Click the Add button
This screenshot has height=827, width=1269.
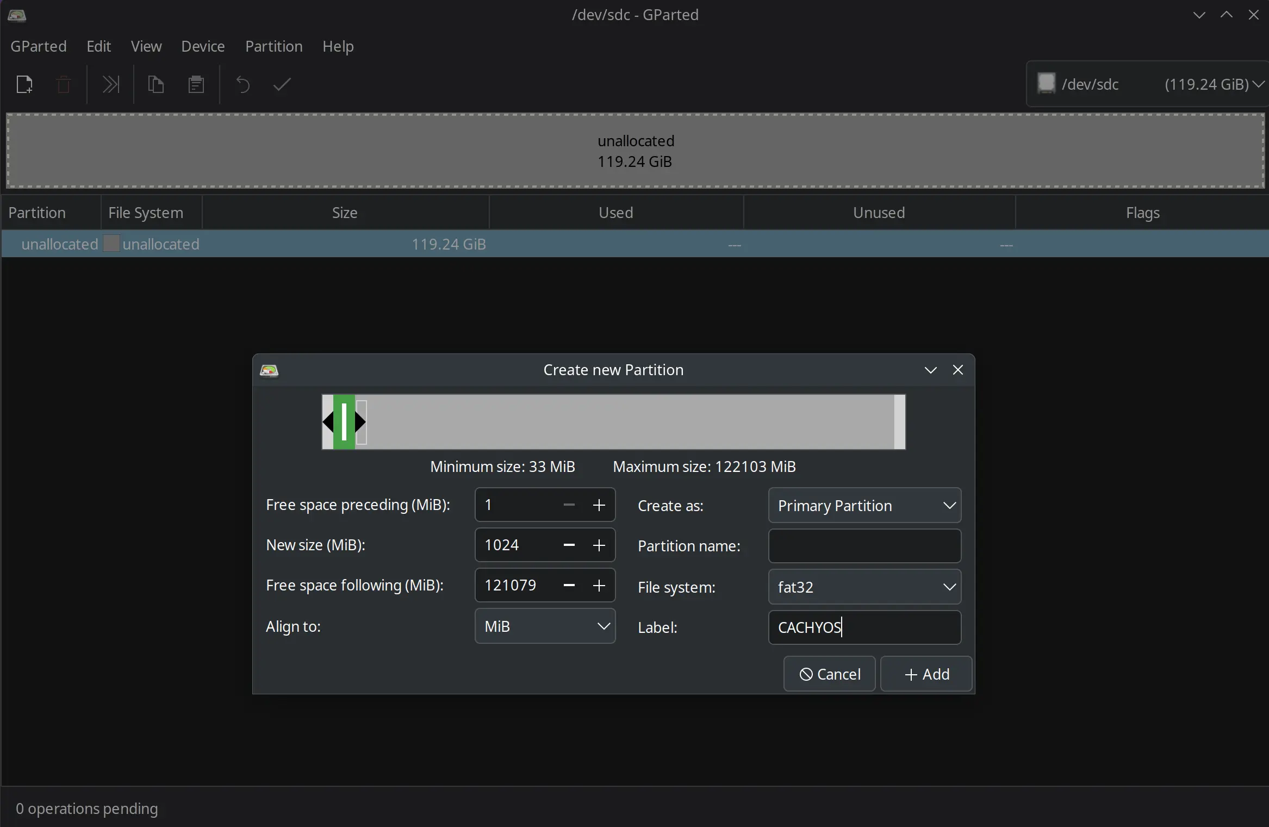click(x=926, y=674)
